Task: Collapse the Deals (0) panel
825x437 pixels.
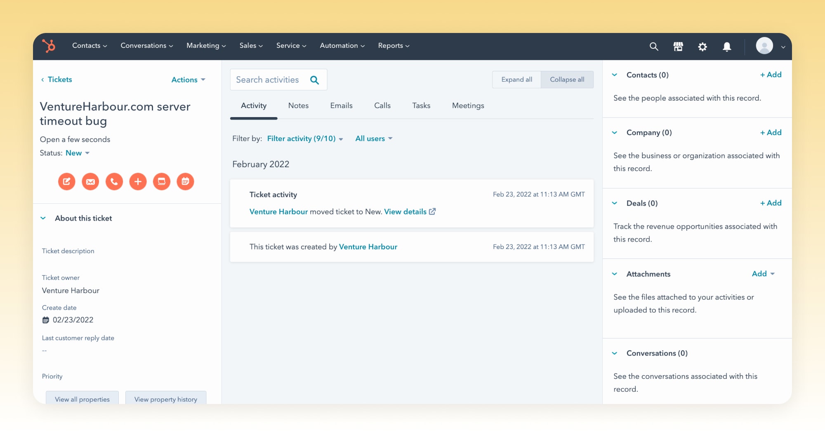Action: click(615, 203)
